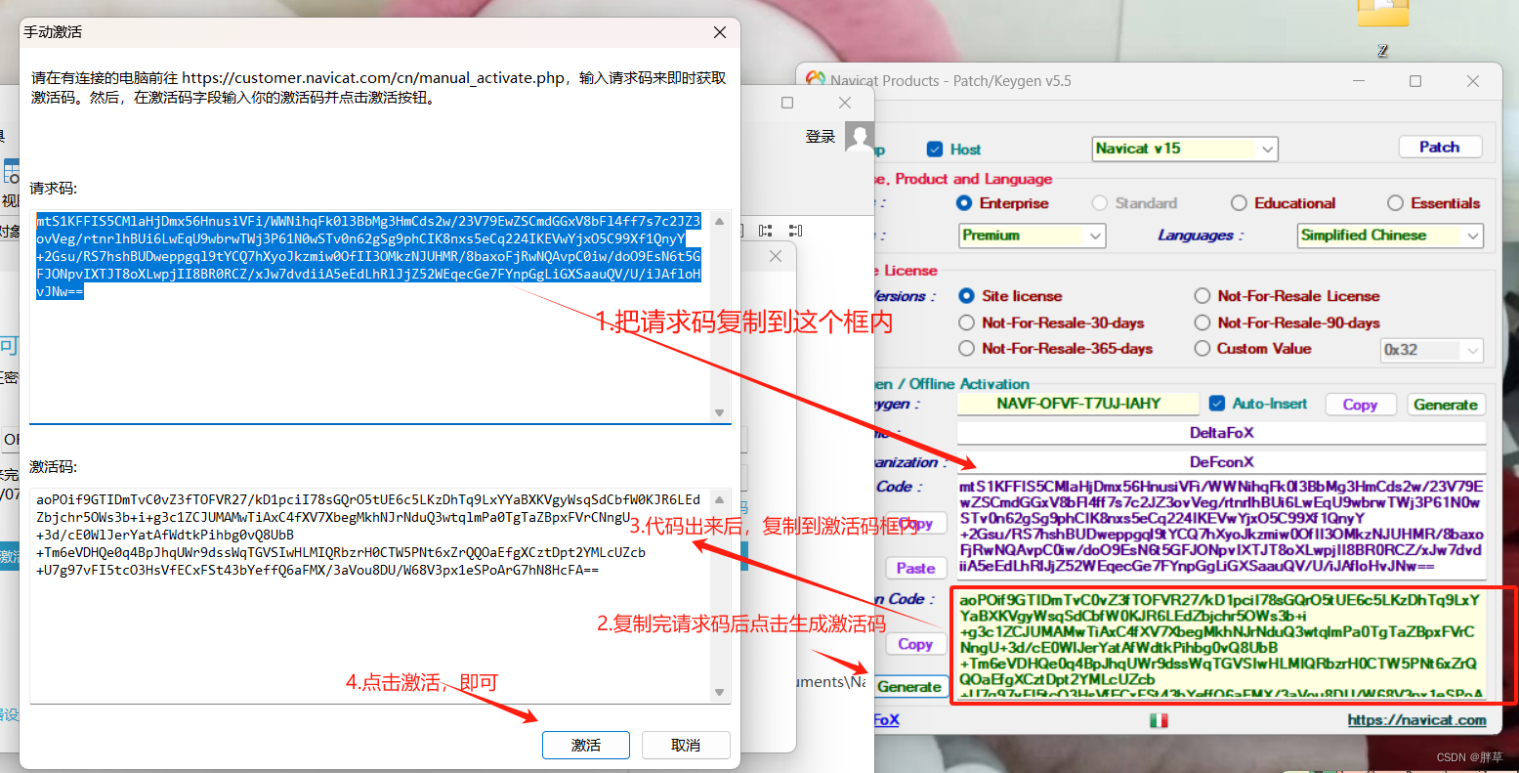Click the 激活码 scrollbar up arrow
The image size is (1519, 773).
(x=720, y=499)
